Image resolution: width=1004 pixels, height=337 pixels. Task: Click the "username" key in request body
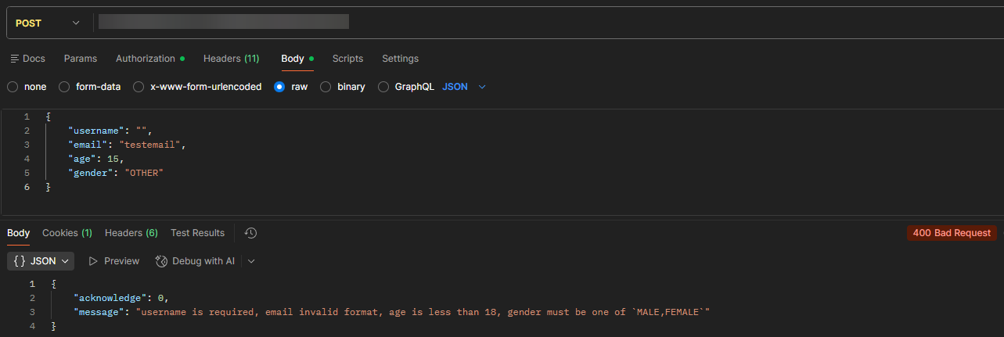coord(95,131)
